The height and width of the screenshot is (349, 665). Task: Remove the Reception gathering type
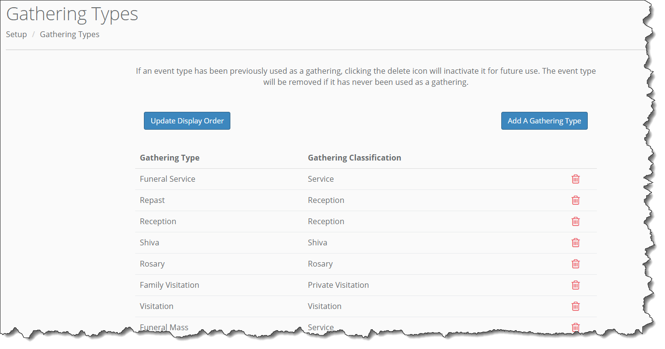[x=575, y=221]
